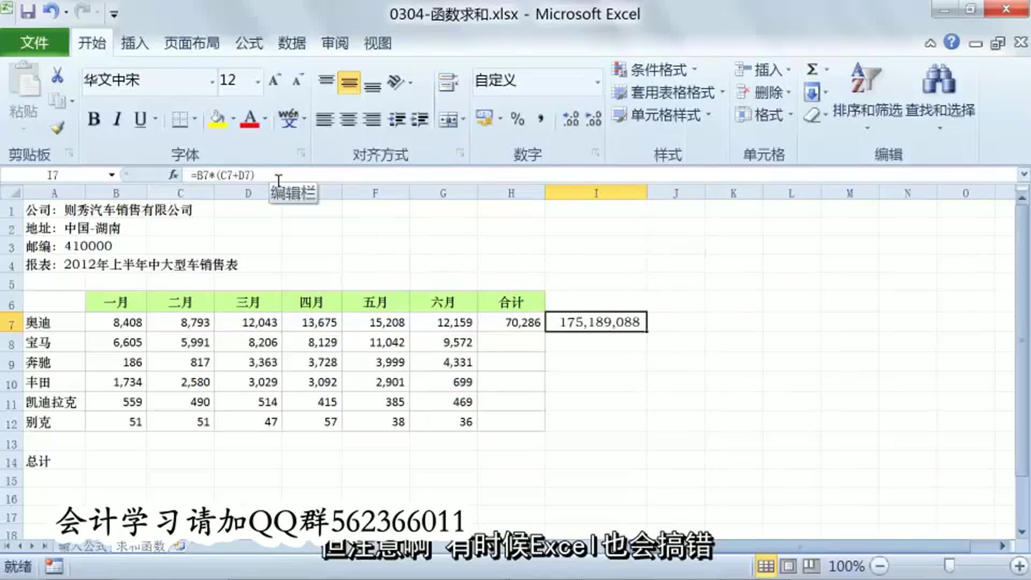Toggle center alignment in 对齐方式 group

coord(349,120)
